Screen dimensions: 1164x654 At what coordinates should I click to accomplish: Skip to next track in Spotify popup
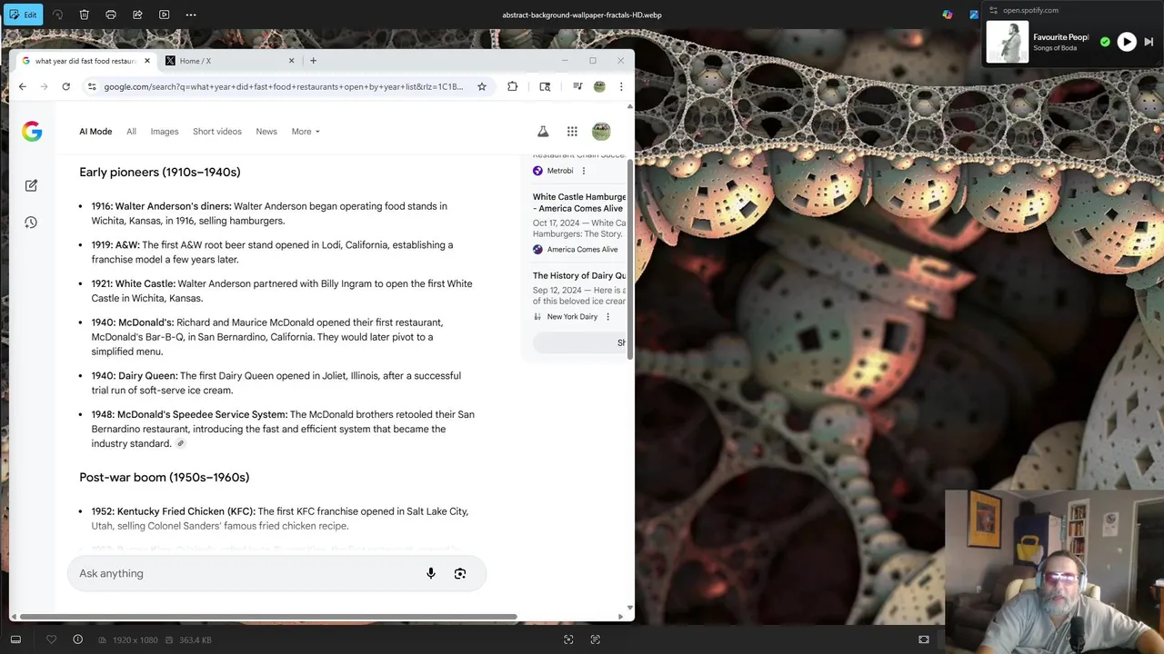1149,42
